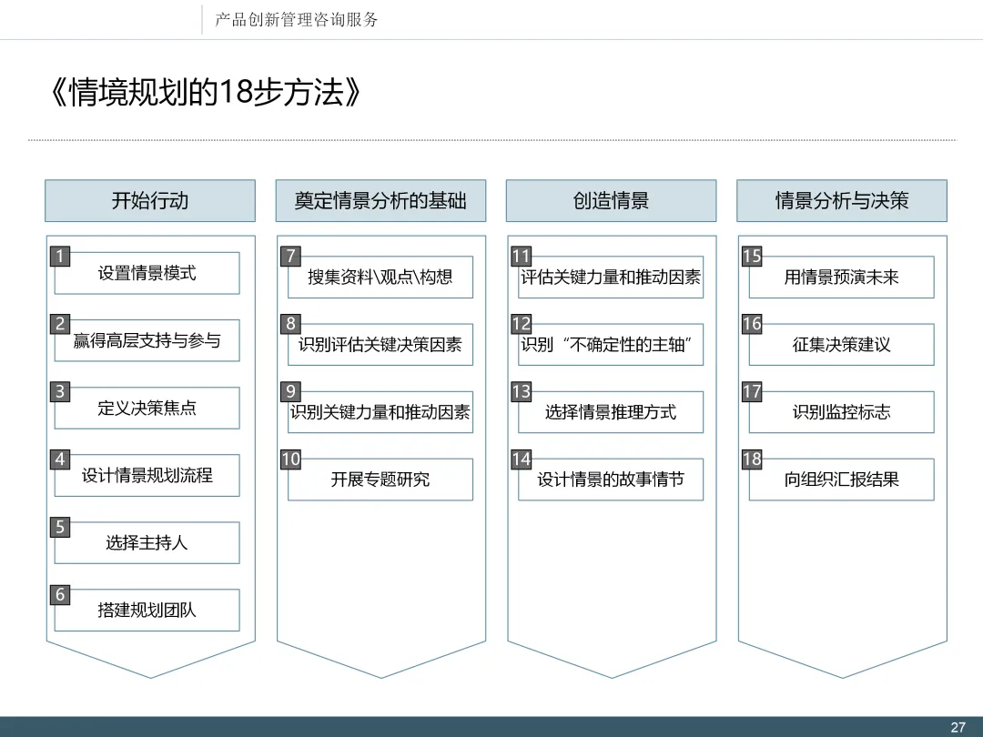
Task: Click the number badge 2
Action: coord(60,323)
